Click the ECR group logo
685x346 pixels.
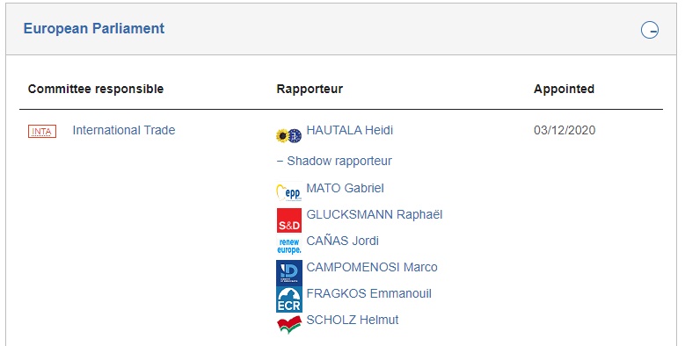tap(288, 299)
